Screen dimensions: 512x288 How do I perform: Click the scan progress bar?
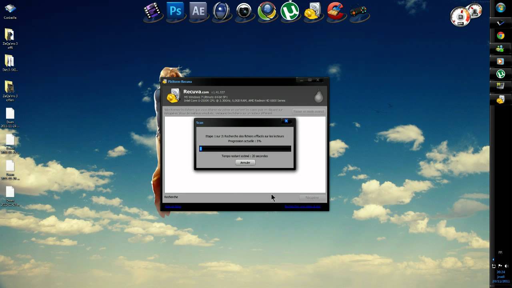245,148
